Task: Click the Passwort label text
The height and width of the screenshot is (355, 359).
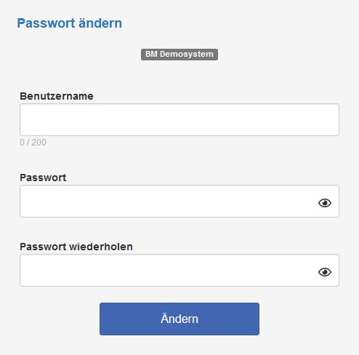Action: pyautogui.click(x=43, y=177)
